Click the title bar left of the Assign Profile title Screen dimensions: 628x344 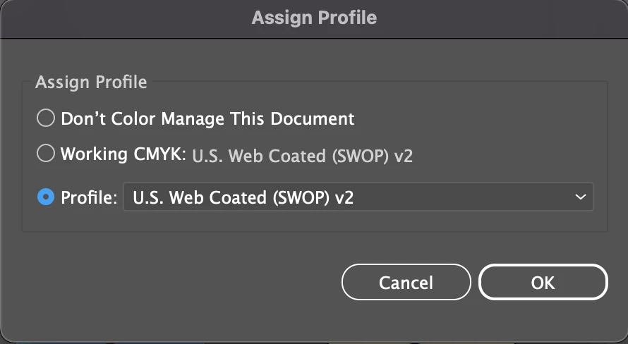click(x=106, y=17)
